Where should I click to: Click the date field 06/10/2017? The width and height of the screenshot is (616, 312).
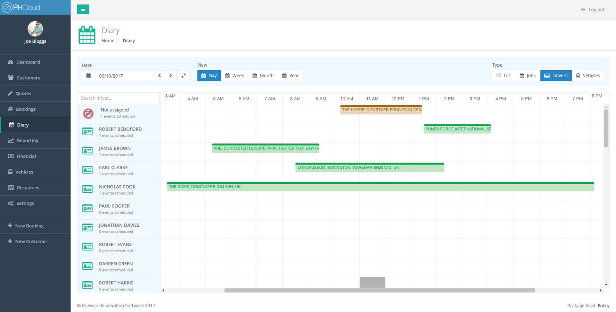124,76
